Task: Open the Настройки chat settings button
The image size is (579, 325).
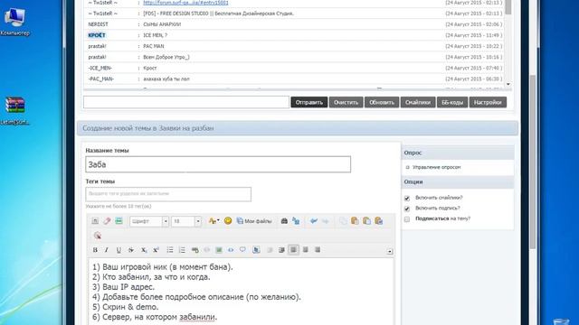Action: (x=488, y=102)
